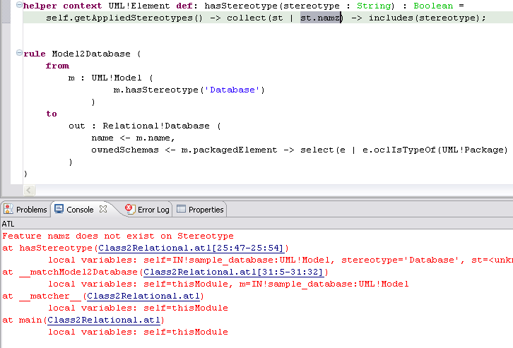513x348 pixels.
Task: Follow the __matcher__ Class2Relational.atl link
Action: [x=143, y=296]
